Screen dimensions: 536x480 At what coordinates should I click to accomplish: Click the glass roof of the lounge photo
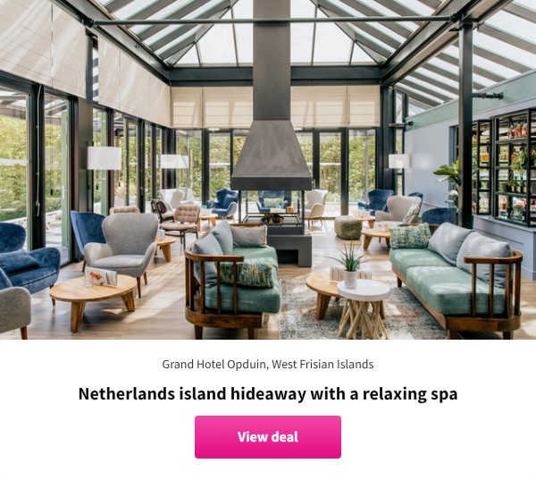(273, 32)
